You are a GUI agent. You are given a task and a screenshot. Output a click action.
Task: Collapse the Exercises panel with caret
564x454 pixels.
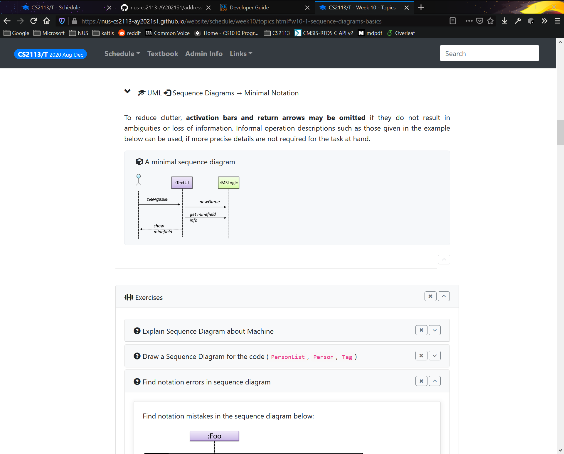point(444,296)
